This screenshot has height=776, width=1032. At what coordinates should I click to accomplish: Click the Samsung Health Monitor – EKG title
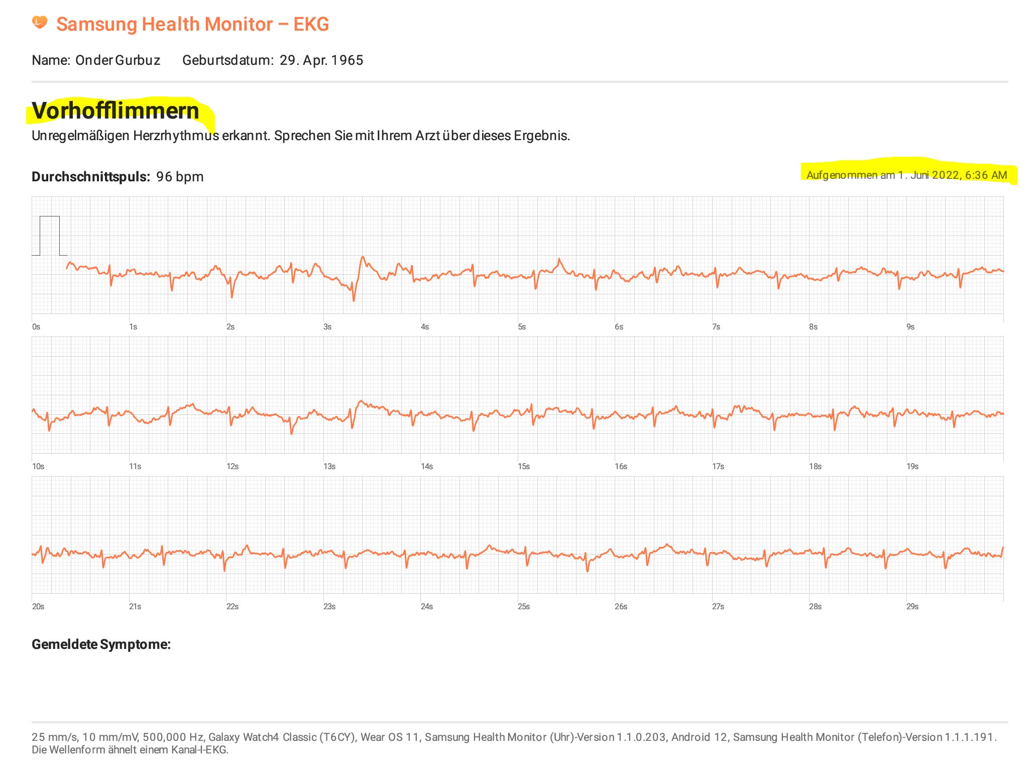click(x=193, y=24)
